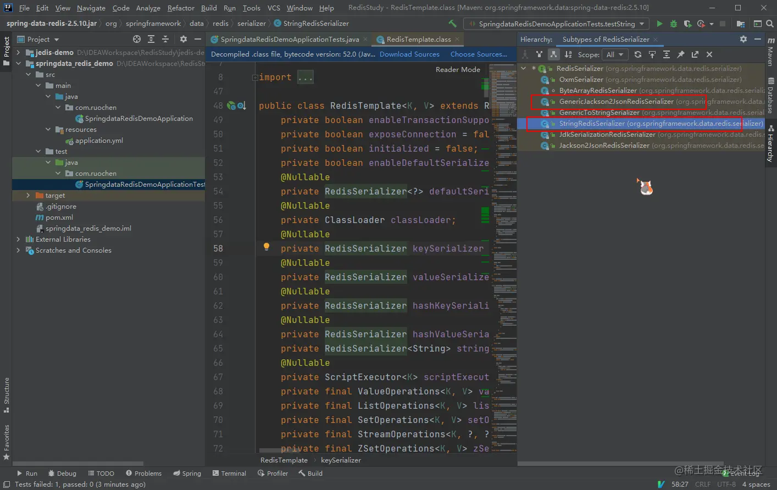The width and height of the screenshot is (777, 490).
Task: Build project with the hammer icon
Action: click(x=452, y=24)
